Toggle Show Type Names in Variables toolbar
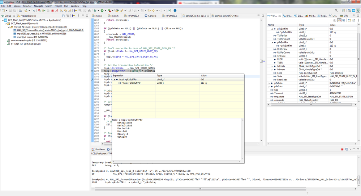This screenshot has height=196, width=361. pyautogui.click(x=335, y=20)
